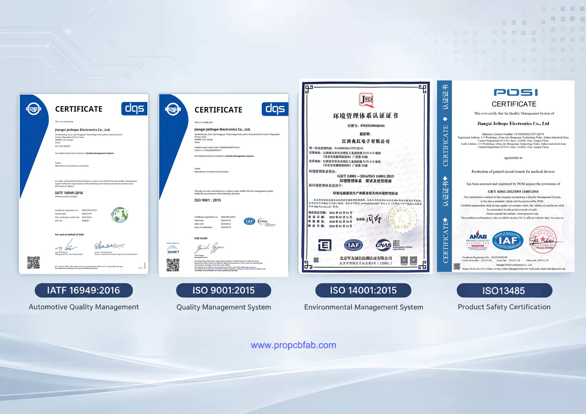This screenshot has width=586, height=414.
Task: Click the dark blue IATF 16949:2016 badge
Action: [x=84, y=290]
